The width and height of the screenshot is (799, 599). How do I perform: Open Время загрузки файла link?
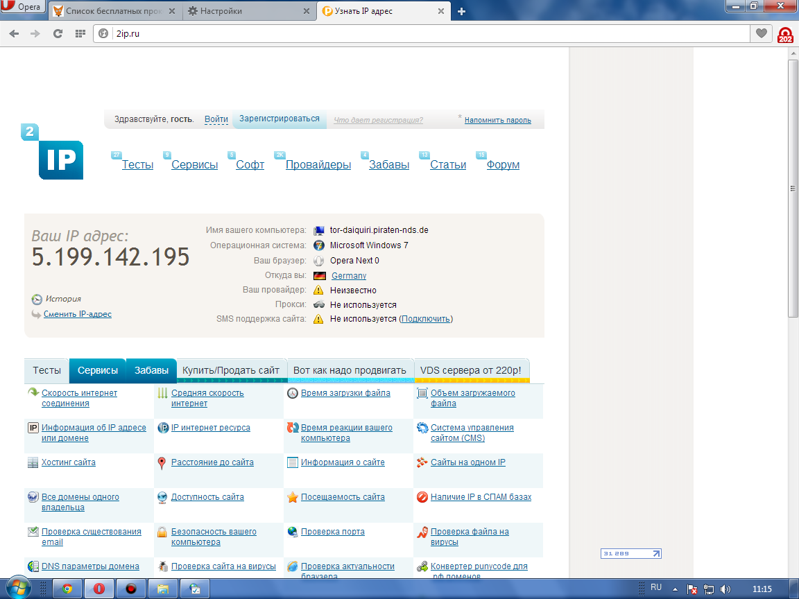point(345,393)
